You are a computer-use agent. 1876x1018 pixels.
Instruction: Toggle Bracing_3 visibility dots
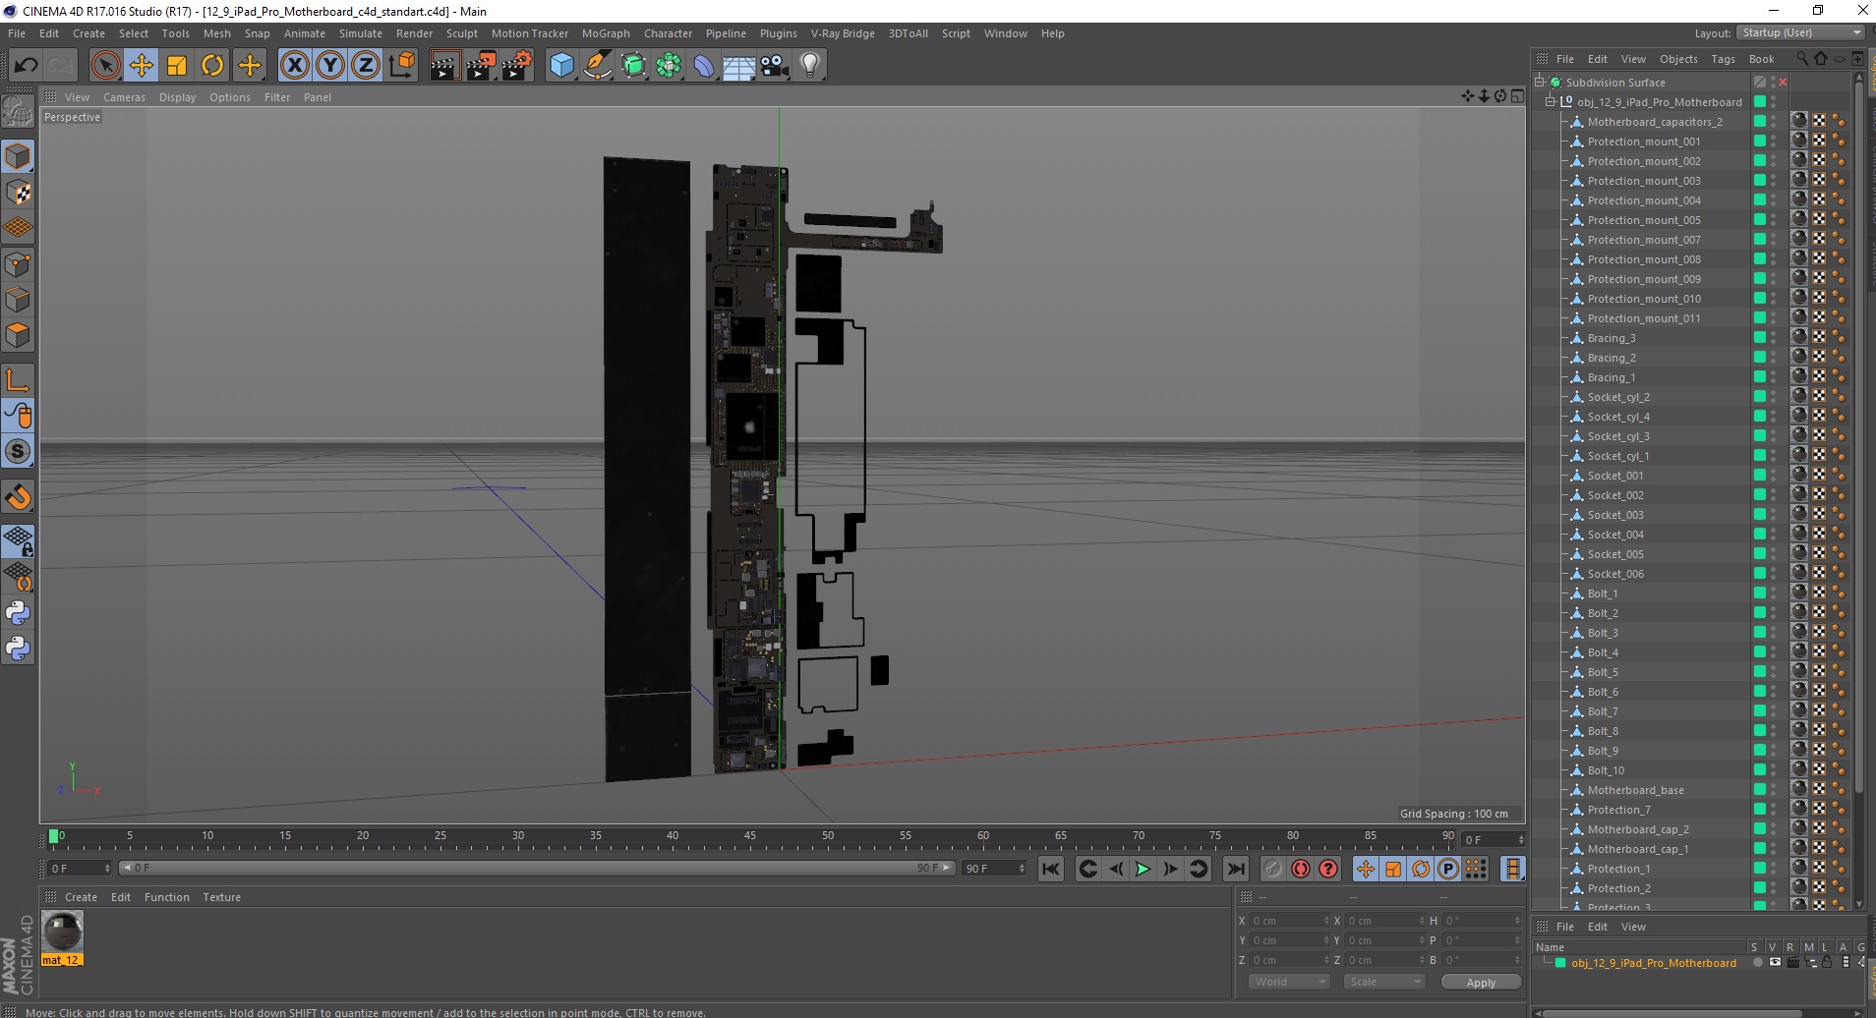click(x=1774, y=338)
